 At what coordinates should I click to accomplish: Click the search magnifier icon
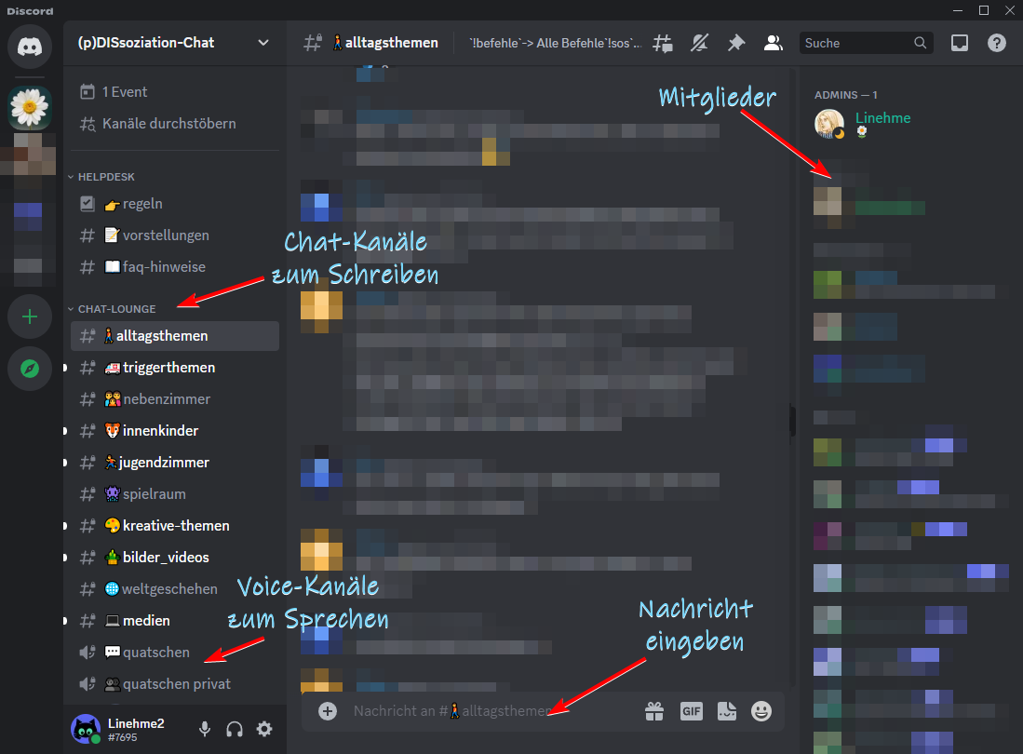(920, 43)
